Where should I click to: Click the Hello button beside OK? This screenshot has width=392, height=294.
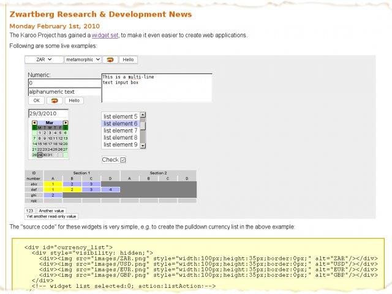[x=74, y=100]
